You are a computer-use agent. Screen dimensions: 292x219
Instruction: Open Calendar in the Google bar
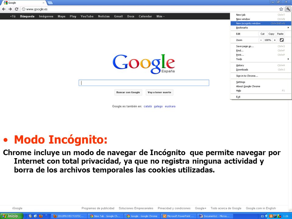click(x=145, y=16)
